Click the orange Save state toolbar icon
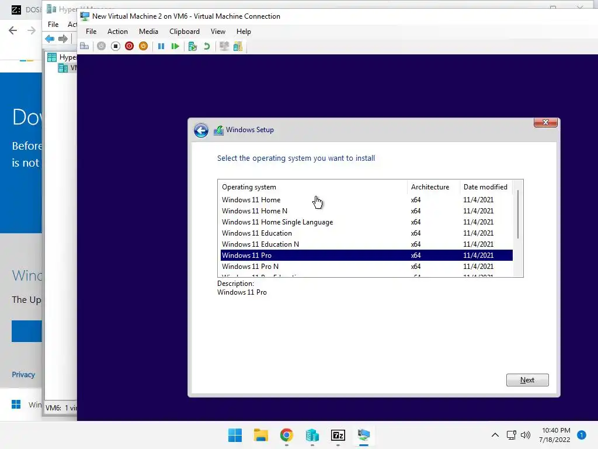Viewport: 598px width, 449px height. pyautogui.click(x=144, y=46)
